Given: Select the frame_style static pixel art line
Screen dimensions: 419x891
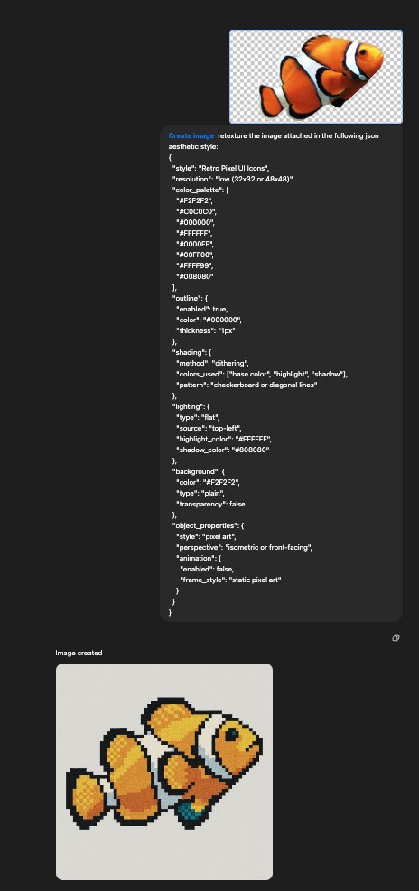Looking at the screenshot, I should (231, 580).
